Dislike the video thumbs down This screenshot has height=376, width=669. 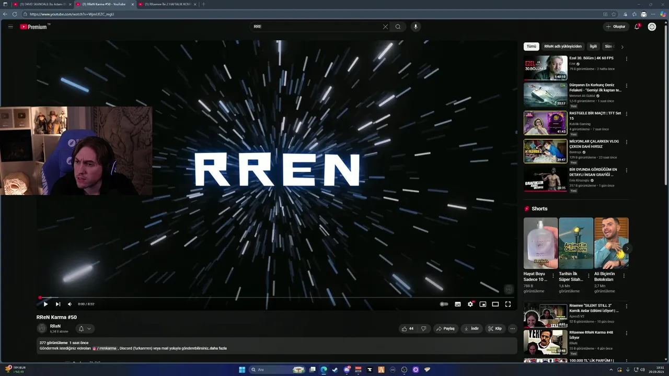tap(423, 328)
